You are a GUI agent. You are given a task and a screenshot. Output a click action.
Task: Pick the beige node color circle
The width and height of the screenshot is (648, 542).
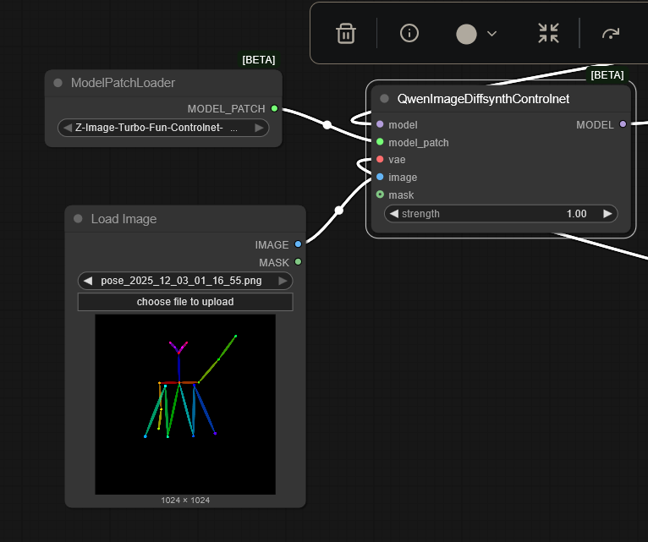click(x=466, y=34)
